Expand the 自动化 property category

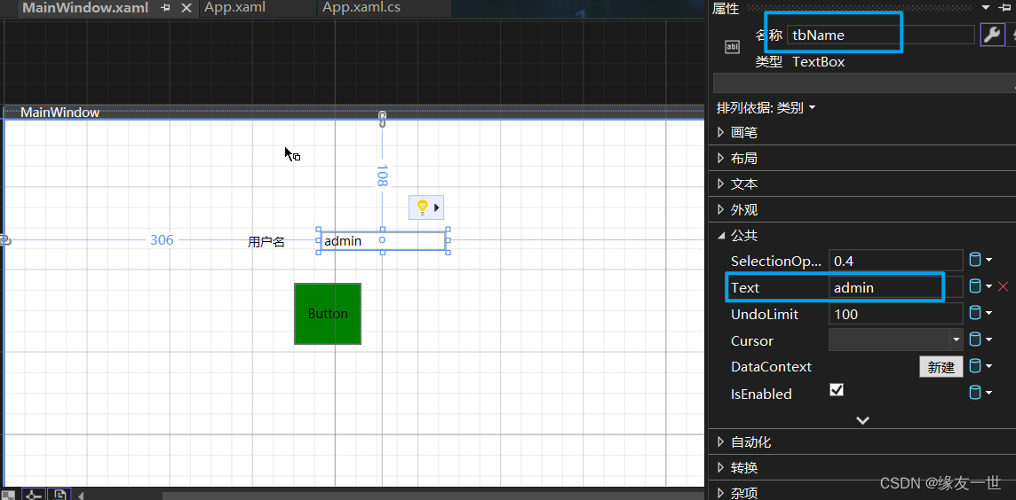click(x=721, y=442)
